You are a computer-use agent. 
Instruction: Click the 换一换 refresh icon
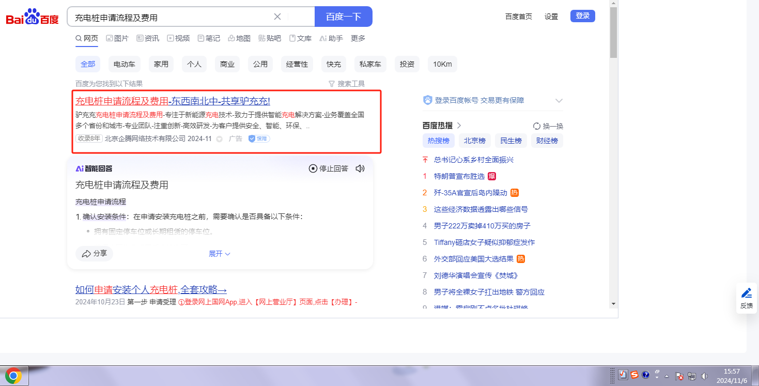(537, 126)
